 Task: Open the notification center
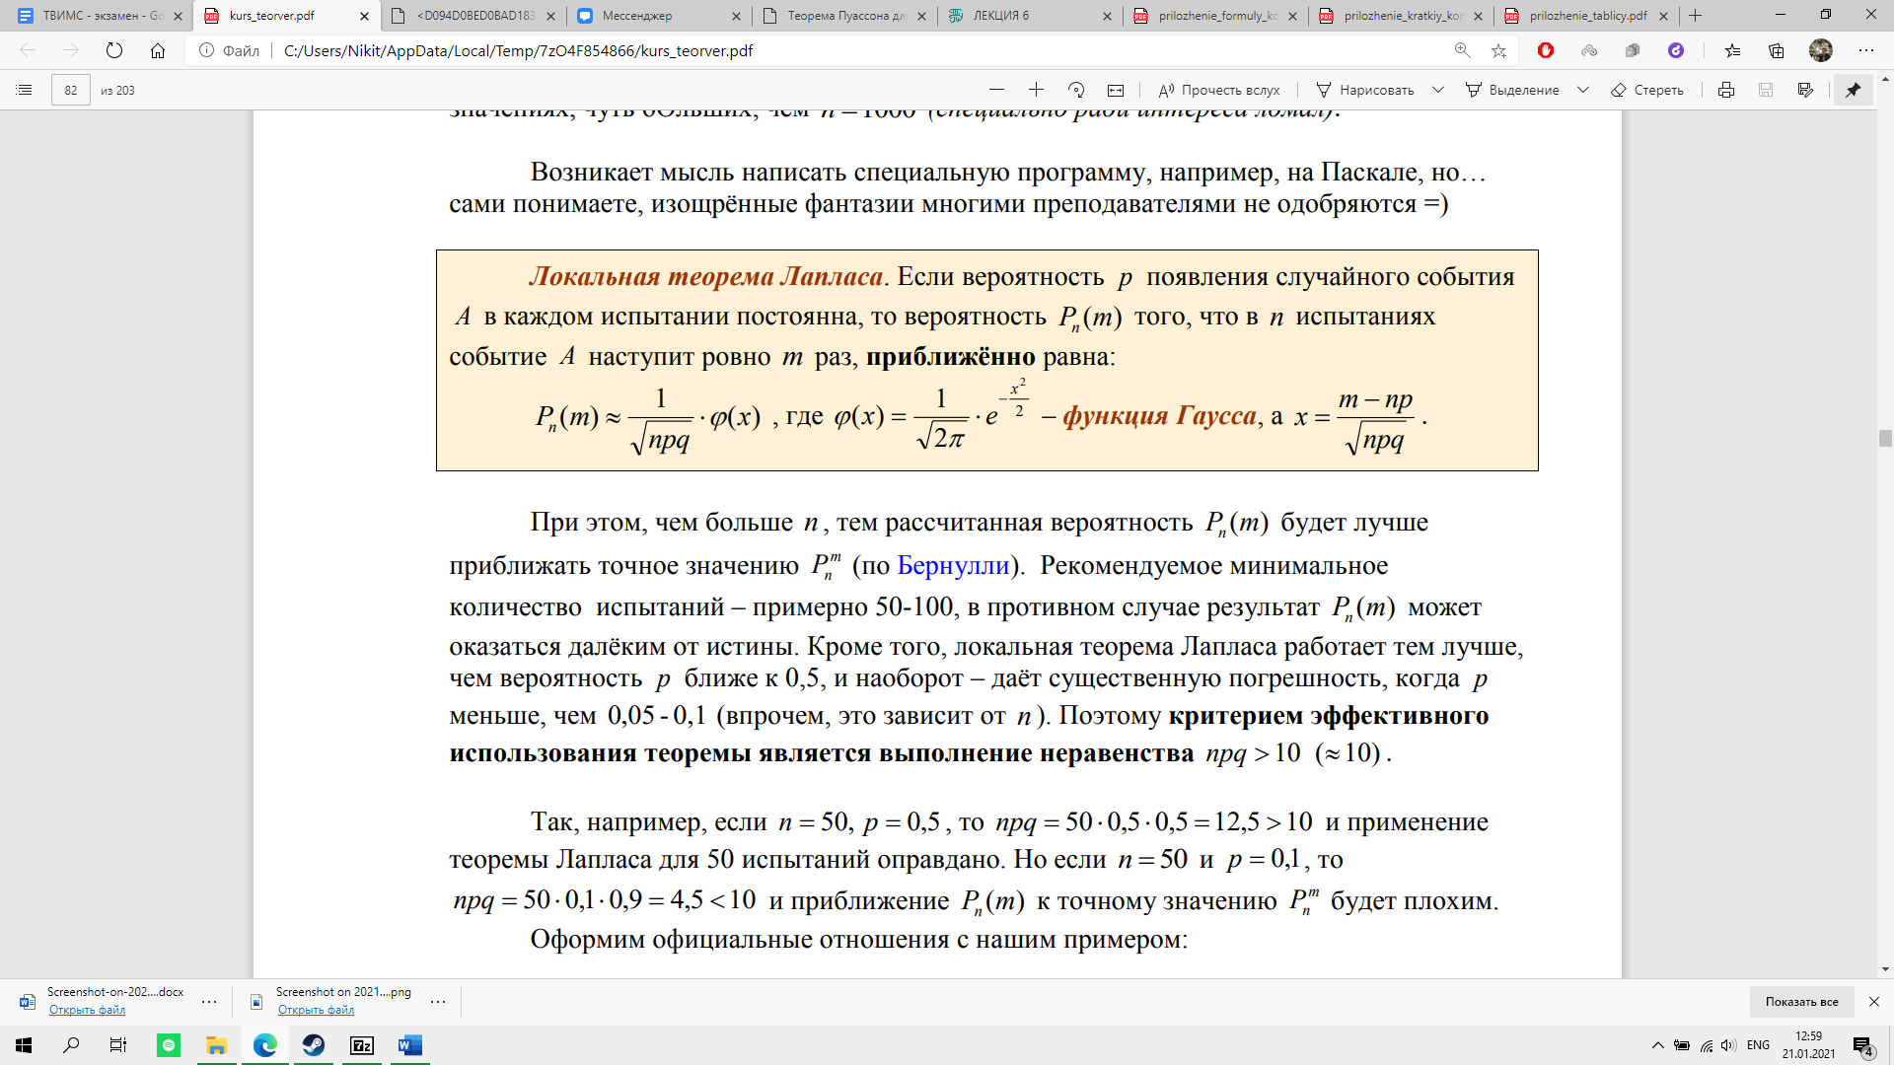tap(1863, 1046)
